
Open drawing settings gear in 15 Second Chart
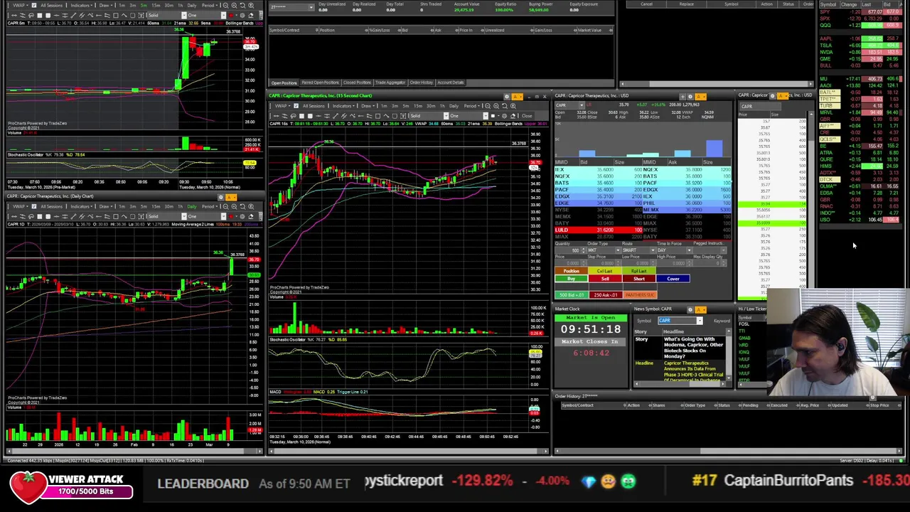504,116
